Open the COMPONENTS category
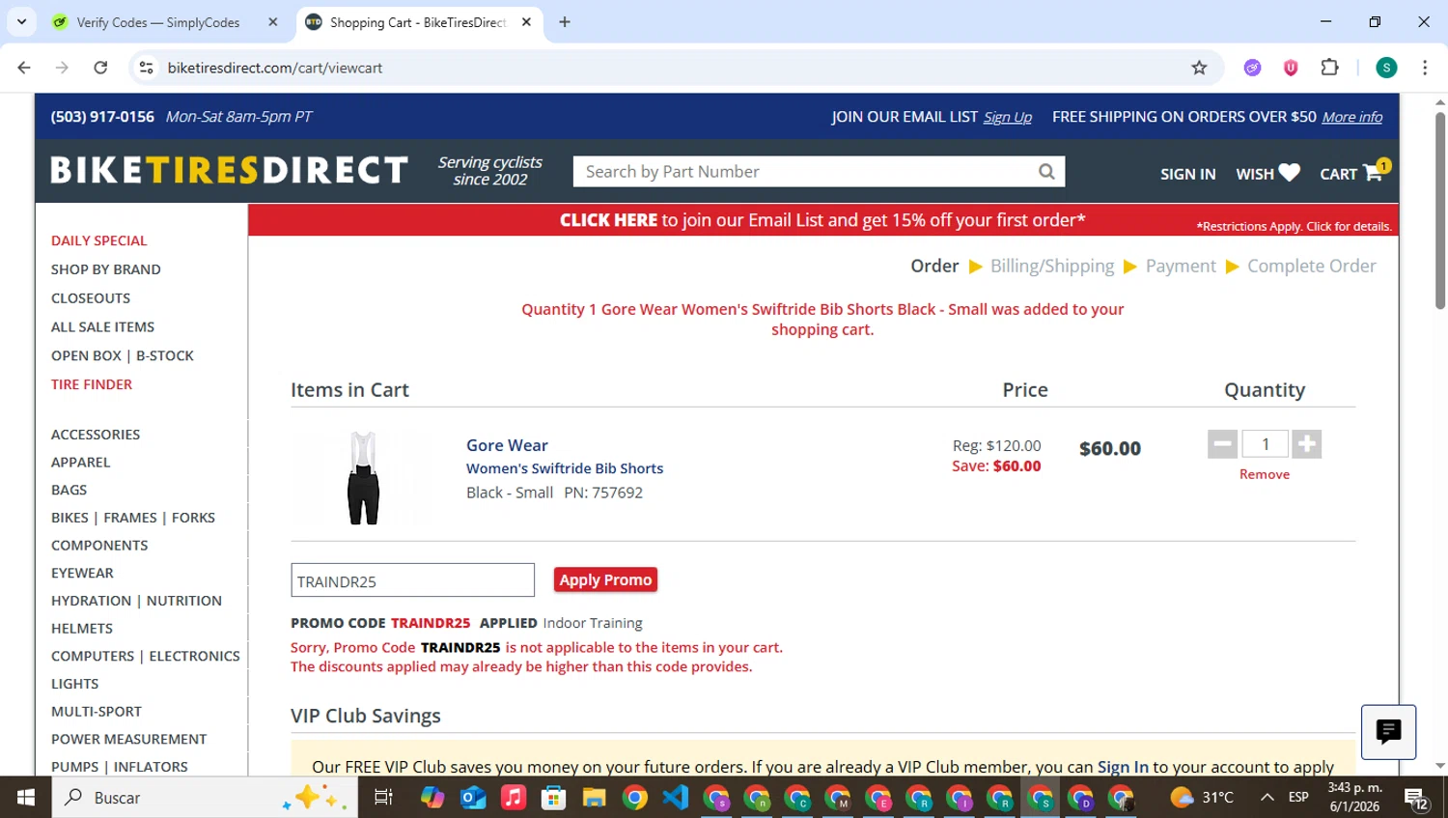This screenshot has height=818, width=1448. click(x=99, y=546)
